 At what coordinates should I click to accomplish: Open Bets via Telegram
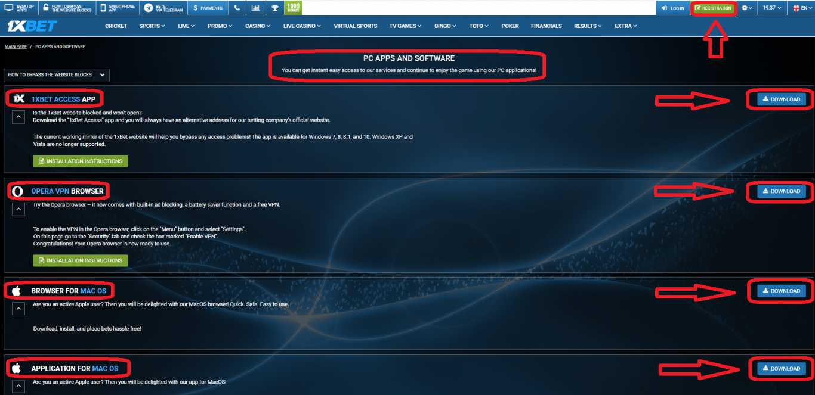coord(164,8)
